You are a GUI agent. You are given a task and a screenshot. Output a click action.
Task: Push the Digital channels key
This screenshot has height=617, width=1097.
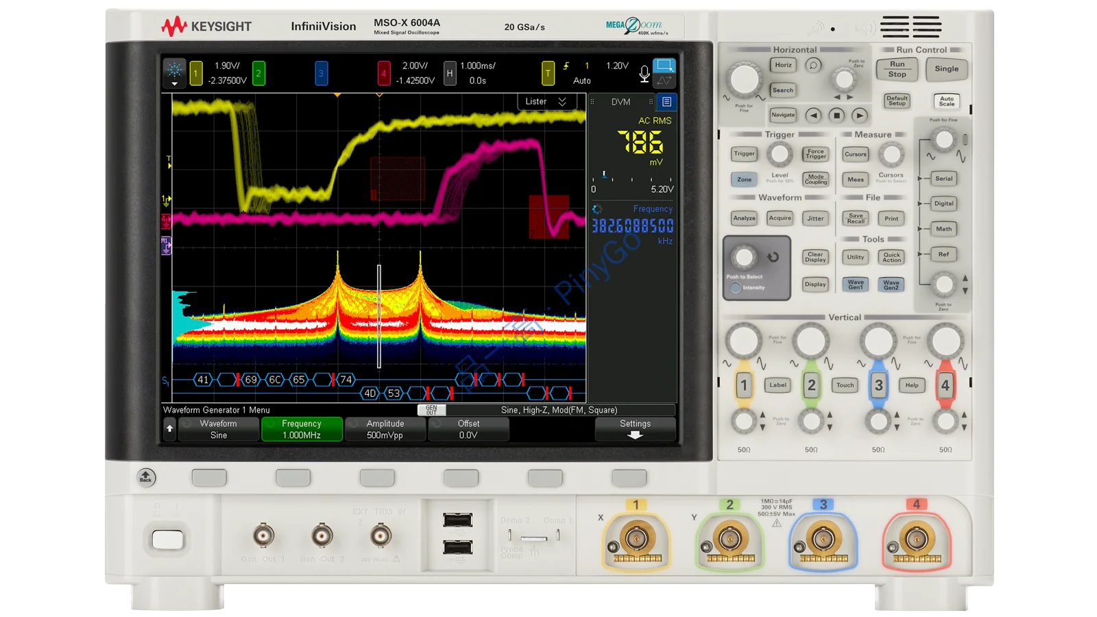click(943, 204)
